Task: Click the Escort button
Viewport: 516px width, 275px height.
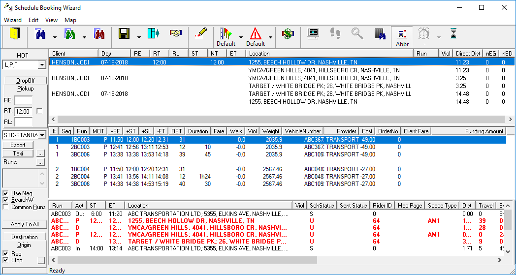Action: [18, 145]
